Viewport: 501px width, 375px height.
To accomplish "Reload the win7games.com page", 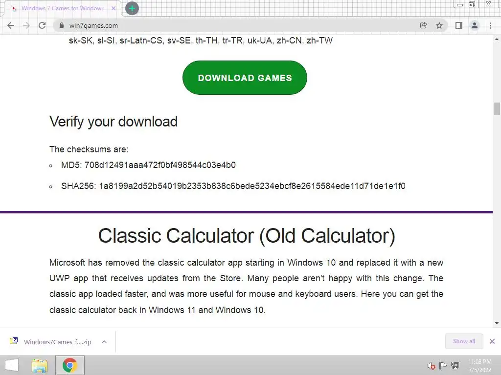I will (42, 25).
